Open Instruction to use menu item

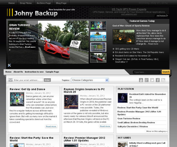pos(34,72)
